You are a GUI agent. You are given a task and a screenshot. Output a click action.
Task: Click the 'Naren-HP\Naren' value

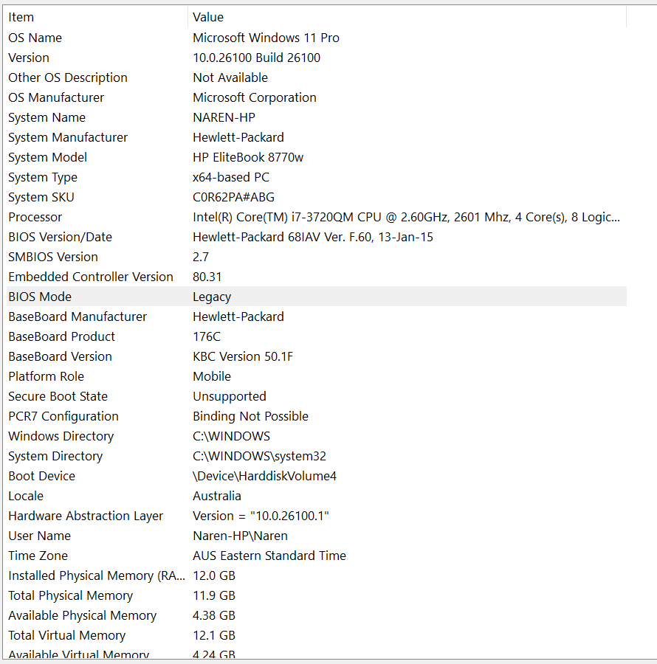click(240, 536)
